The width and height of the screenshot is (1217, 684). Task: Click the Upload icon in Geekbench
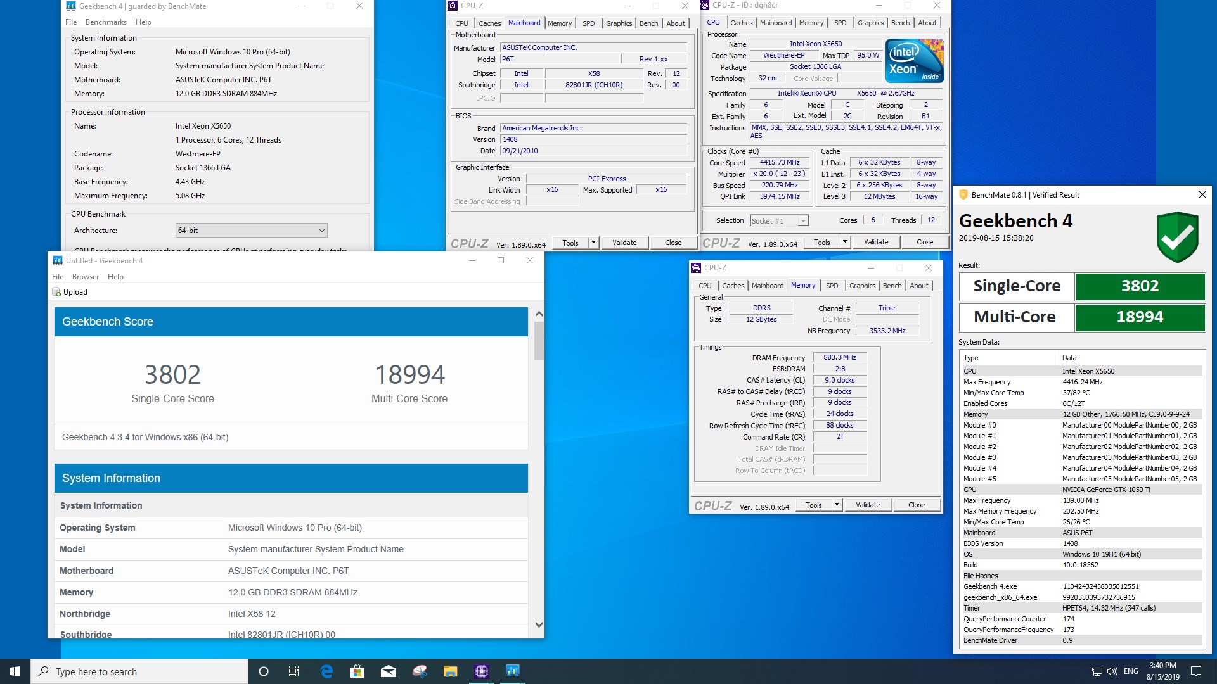tap(56, 292)
